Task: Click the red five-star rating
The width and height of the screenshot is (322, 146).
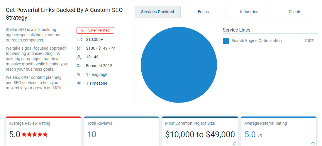Action: pos(35,135)
